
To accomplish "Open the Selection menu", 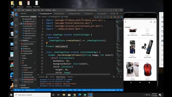I will click(x=28, y=10).
